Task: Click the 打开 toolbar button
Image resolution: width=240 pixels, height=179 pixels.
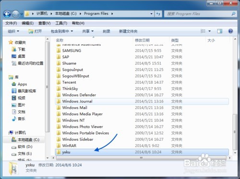Action: point(35,31)
